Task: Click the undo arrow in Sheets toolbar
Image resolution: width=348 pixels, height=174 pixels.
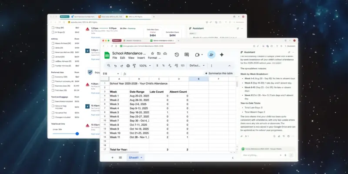Action: click(x=115, y=66)
